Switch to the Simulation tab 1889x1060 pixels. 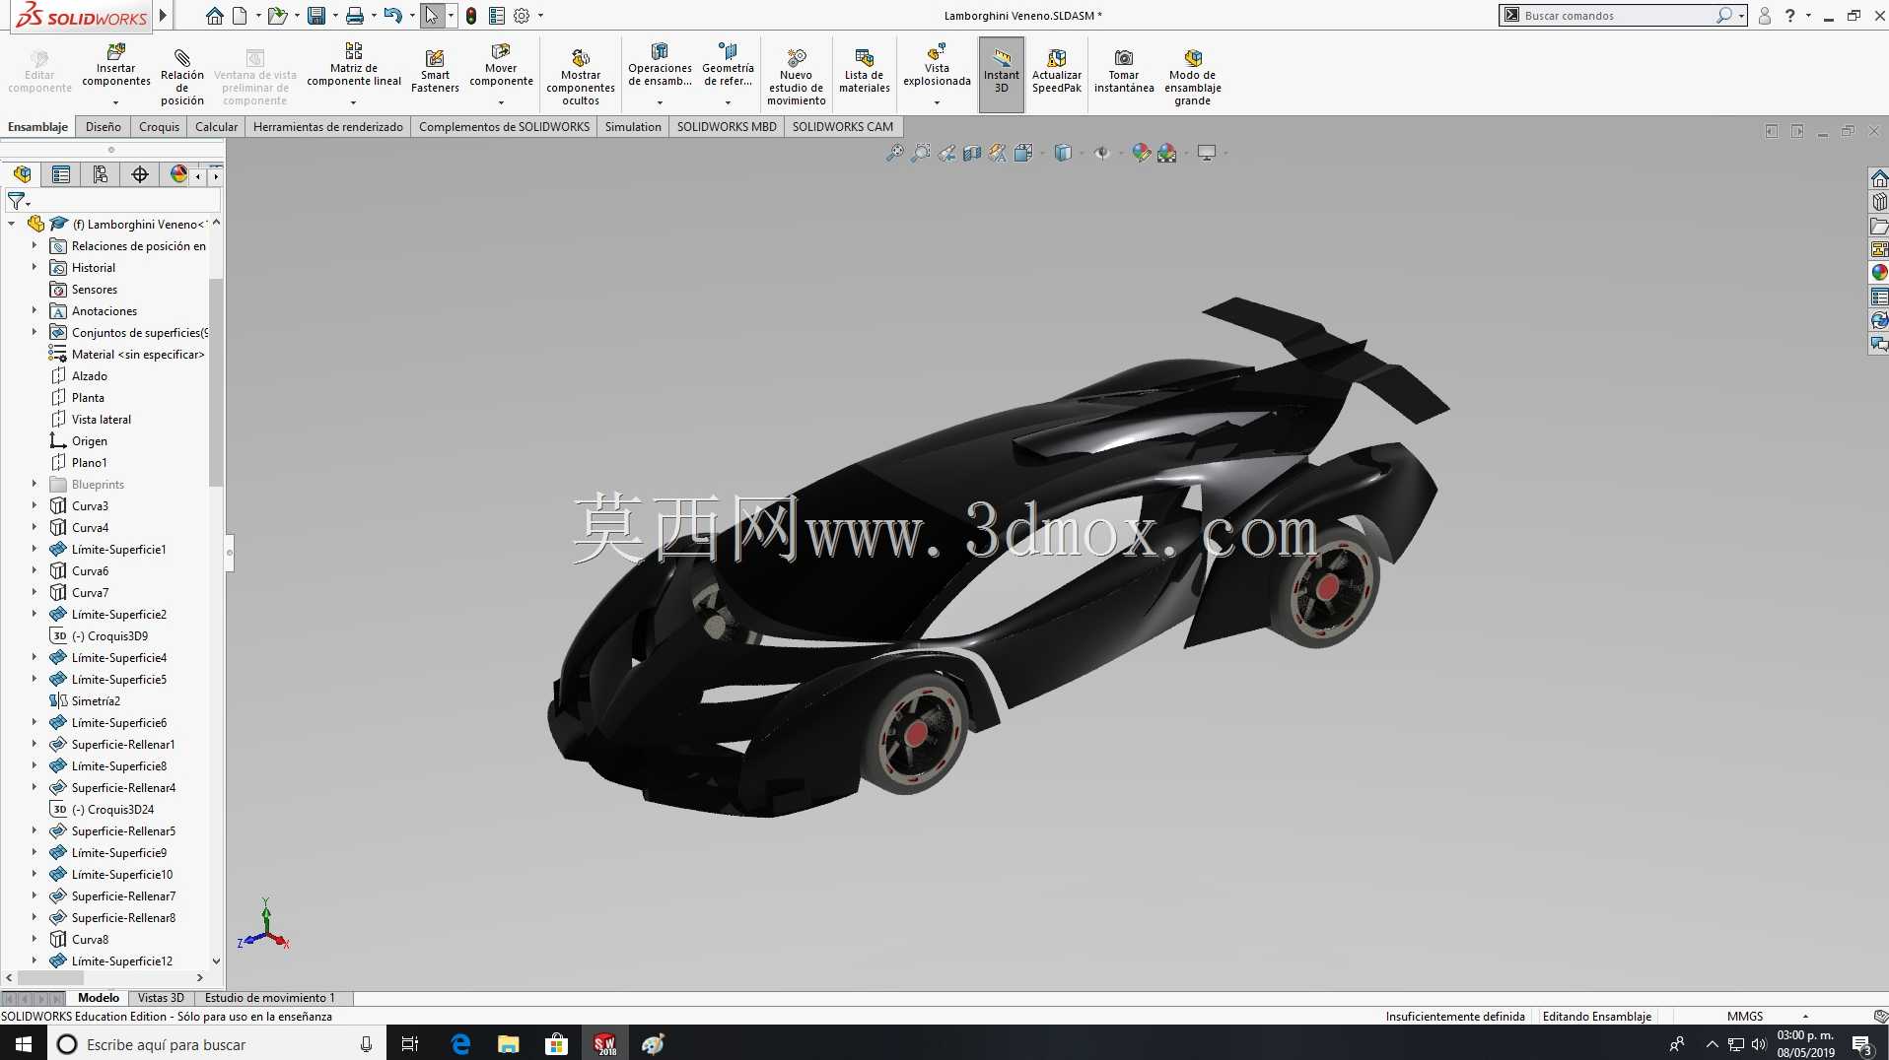(x=633, y=127)
